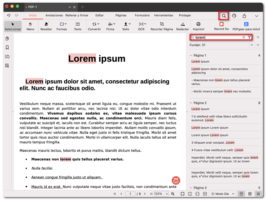Click the Record Go icon
The image size is (266, 200).
click(221, 26)
